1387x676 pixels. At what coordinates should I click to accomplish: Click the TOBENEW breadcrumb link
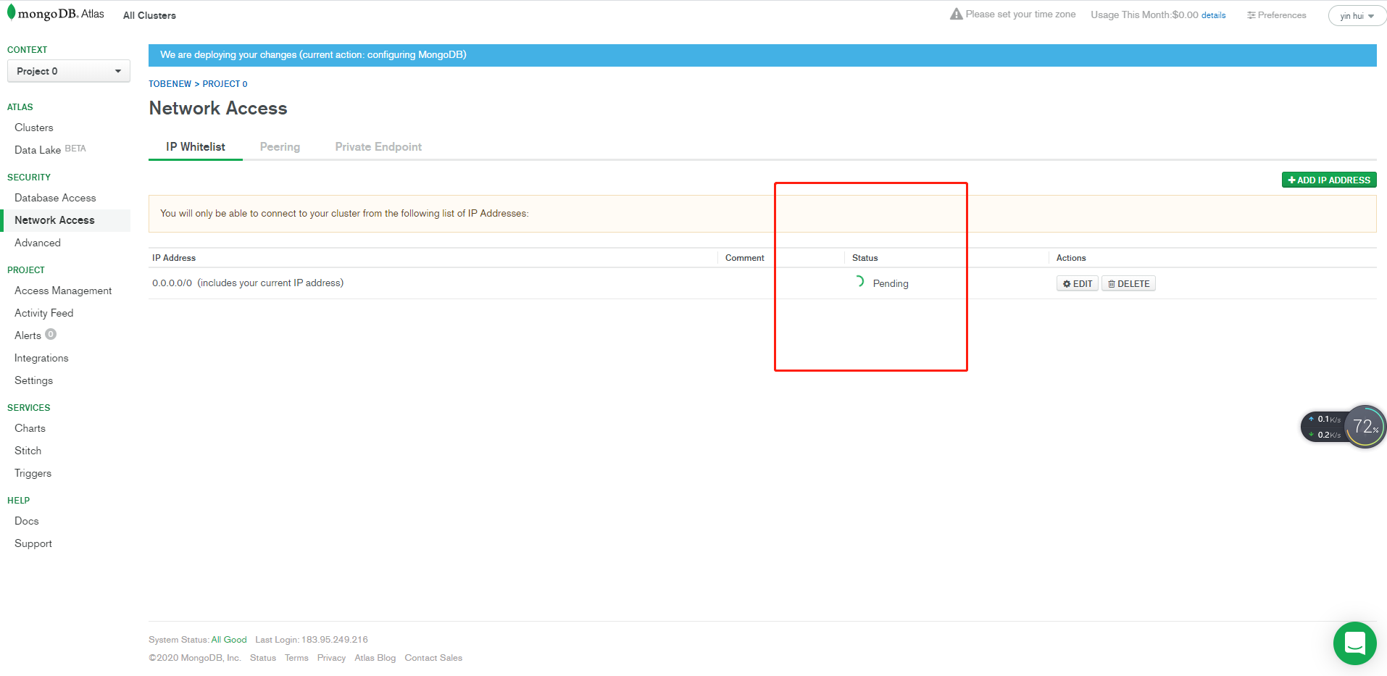click(170, 84)
